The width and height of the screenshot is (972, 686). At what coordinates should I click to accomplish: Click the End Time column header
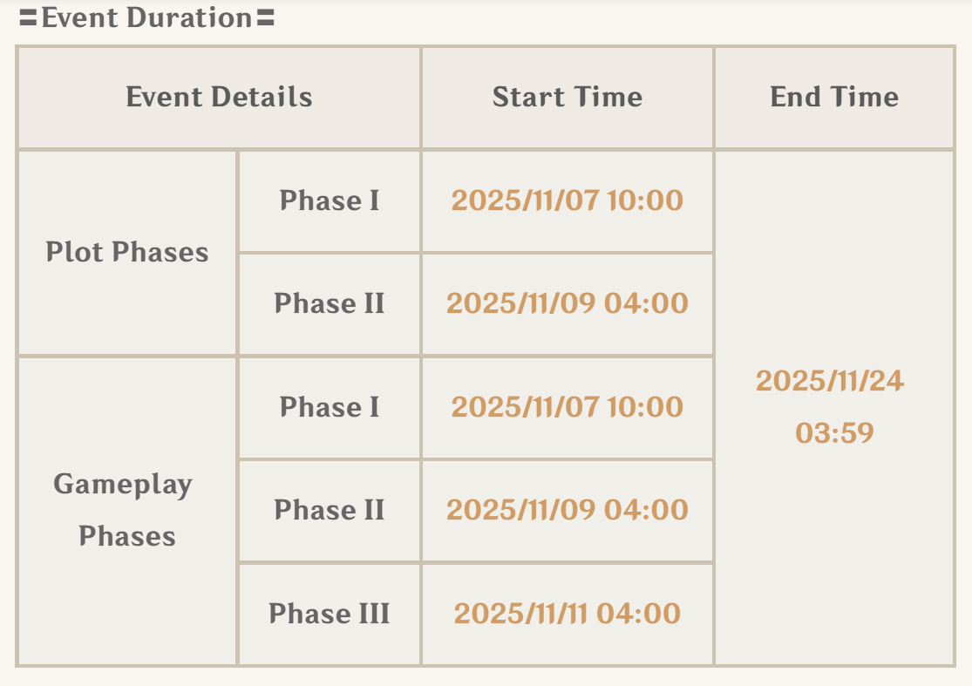[x=834, y=97]
